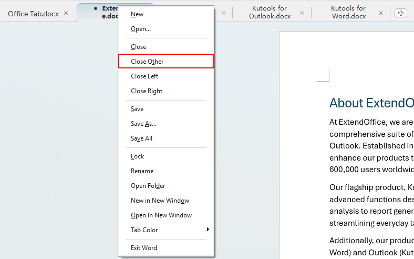Image resolution: width=414 pixels, height=259 pixels.
Task: Click the paragraph starting Additionally, our produc
Action: point(371,246)
